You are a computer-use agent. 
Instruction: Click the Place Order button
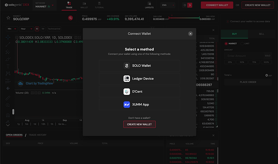coord(248,82)
